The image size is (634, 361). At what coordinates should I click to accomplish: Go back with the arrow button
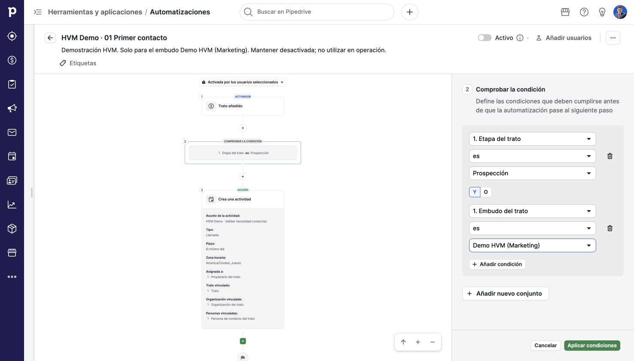click(x=50, y=38)
